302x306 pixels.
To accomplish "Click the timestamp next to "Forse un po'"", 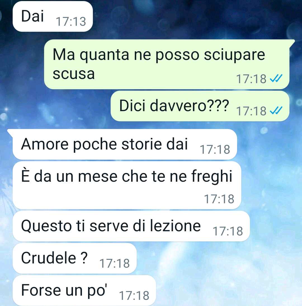I will (134, 295).
